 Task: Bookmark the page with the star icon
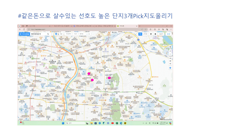coord(145,29)
